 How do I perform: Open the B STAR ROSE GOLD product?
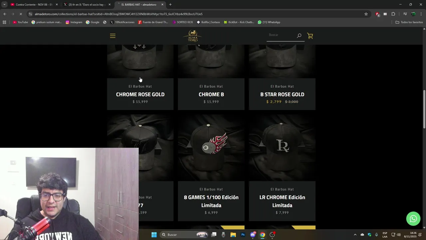point(282,94)
